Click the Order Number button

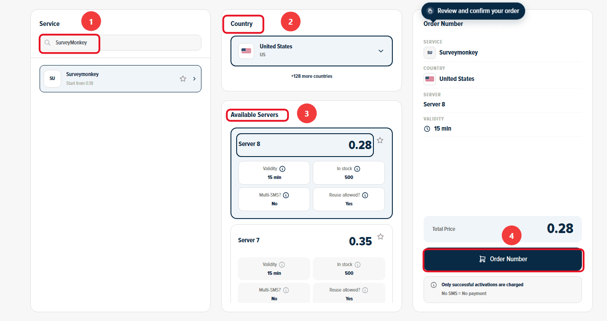click(503, 259)
